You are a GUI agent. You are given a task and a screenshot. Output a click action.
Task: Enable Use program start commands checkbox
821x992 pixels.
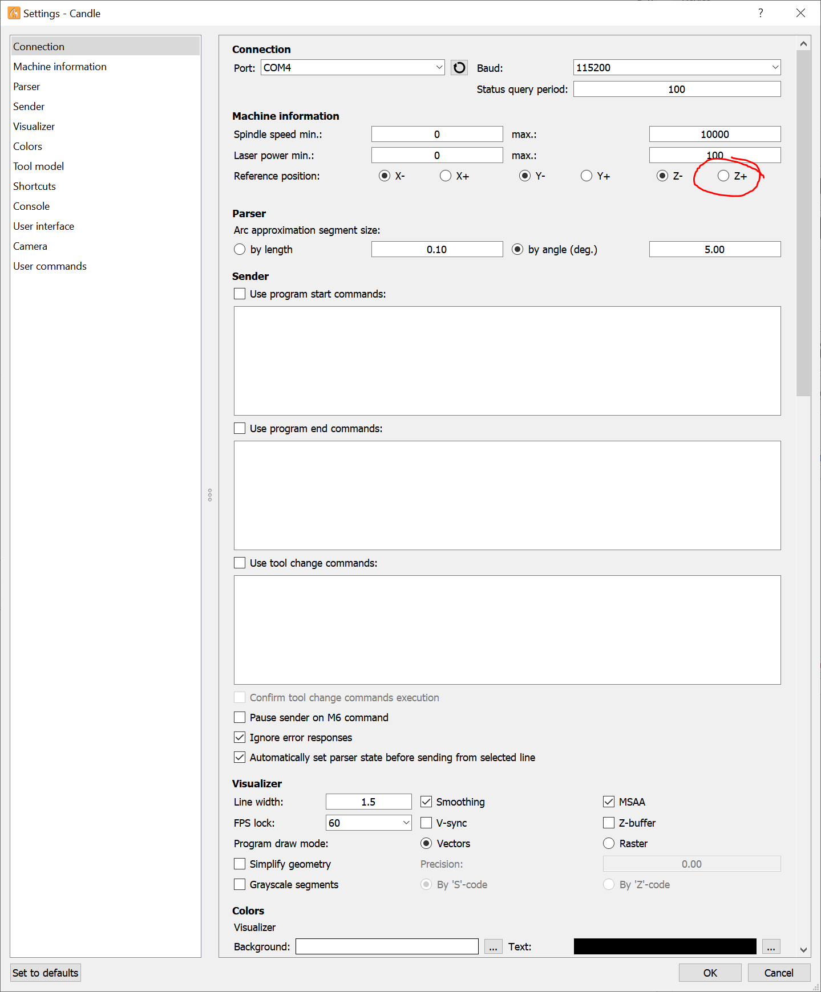coord(240,294)
